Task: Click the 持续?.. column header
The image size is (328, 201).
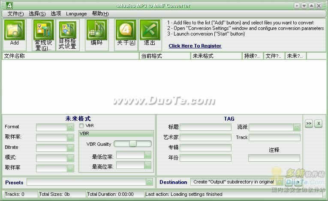Action: [x=253, y=56]
